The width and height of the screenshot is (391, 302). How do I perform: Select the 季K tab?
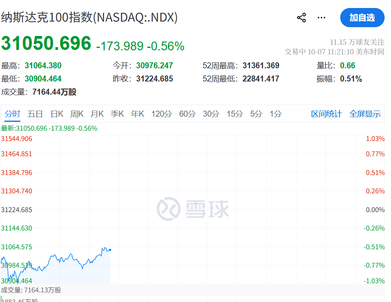(x=117, y=114)
